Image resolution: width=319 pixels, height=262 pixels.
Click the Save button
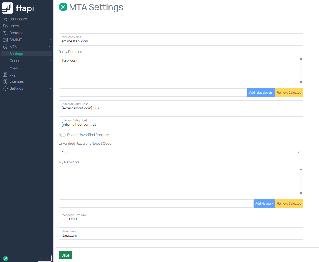point(65,255)
